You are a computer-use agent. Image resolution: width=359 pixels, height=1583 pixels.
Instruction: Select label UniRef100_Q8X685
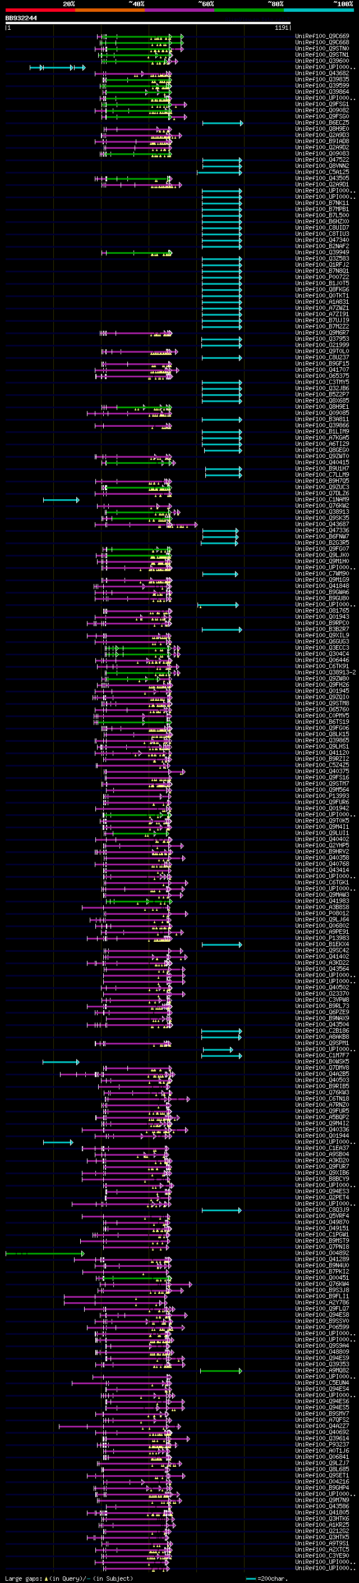click(x=322, y=401)
